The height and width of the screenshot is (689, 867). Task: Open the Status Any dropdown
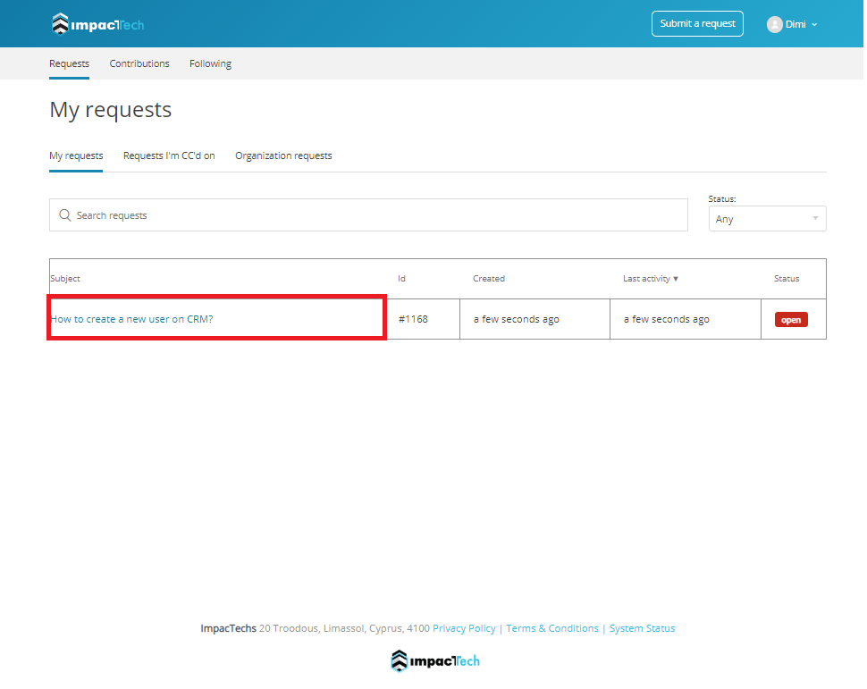767,218
